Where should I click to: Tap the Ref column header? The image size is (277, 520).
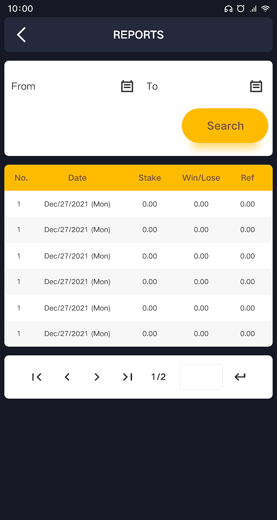[248, 178]
